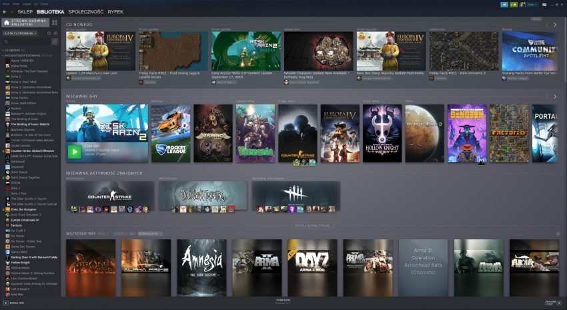Collapse the Ulubione category
This screenshot has height=310, width=567.
[x=3, y=50]
